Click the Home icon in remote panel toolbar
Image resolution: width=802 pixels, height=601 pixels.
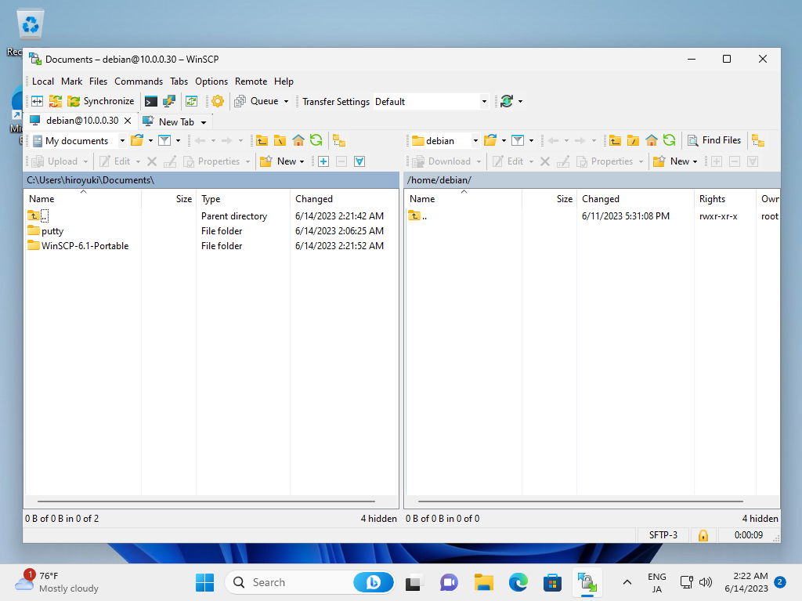point(651,140)
